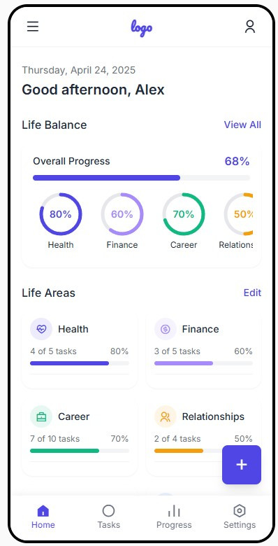Select the 60% Finance progress ring

click(122, 214)
